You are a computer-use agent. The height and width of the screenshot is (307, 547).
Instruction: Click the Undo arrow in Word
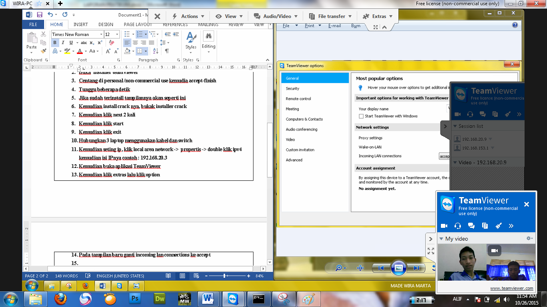50,15
